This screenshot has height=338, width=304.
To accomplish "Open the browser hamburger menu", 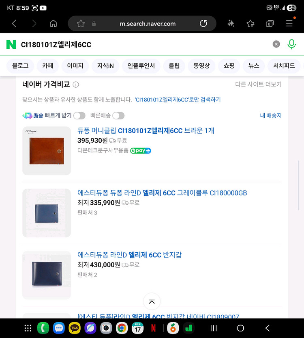I will click(x=289, y=23).
